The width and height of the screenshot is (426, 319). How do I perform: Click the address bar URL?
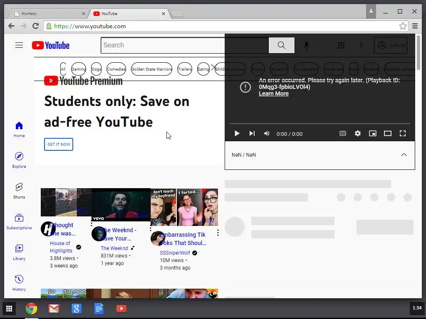[x=90, y=26]
